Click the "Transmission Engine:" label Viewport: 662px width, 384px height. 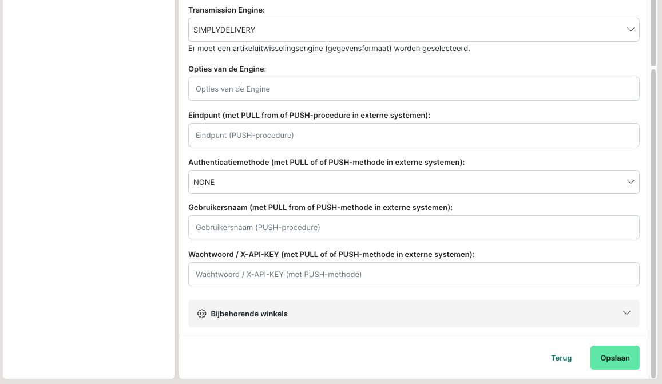click(x=227, y=10)
